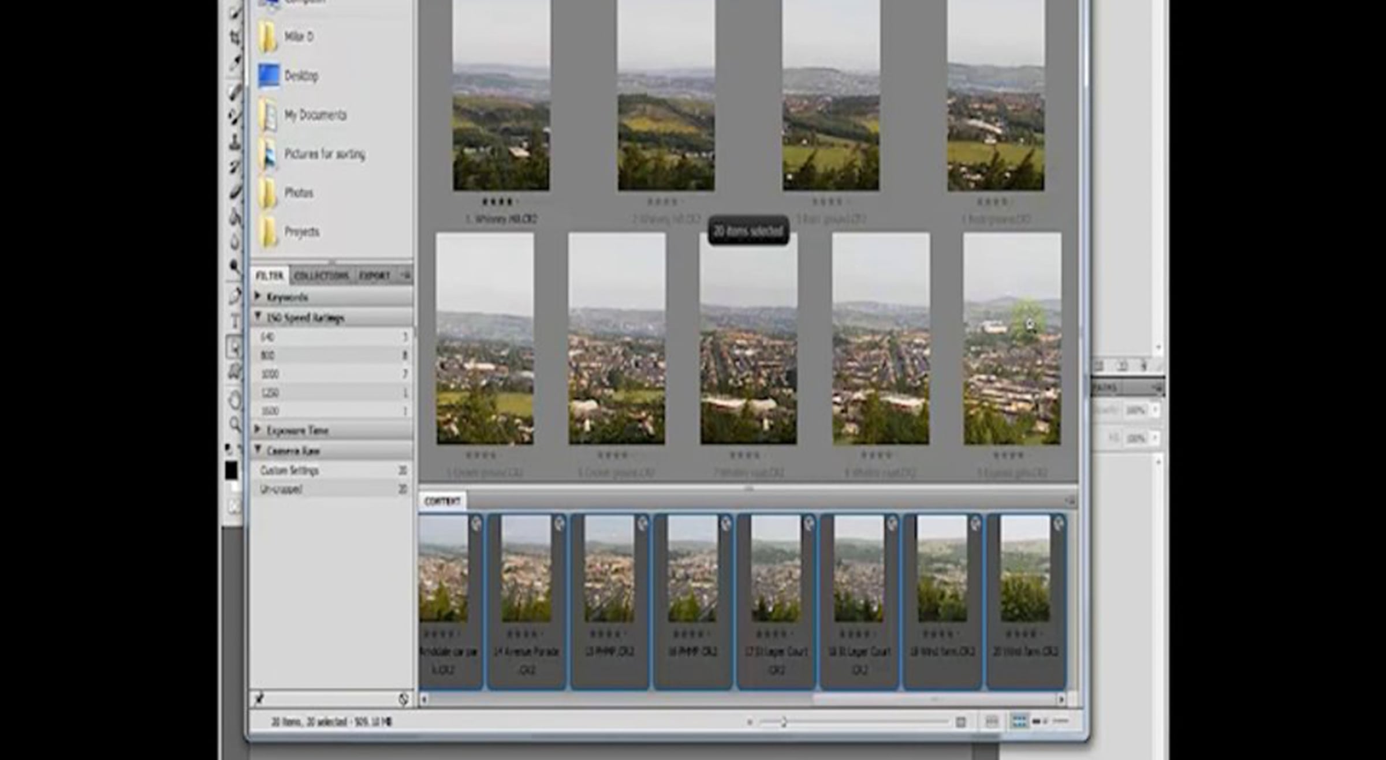Click the keep filter pin icon

260,699
